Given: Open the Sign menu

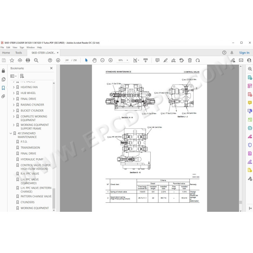Looking at the screenshot, I should [22, 47].
